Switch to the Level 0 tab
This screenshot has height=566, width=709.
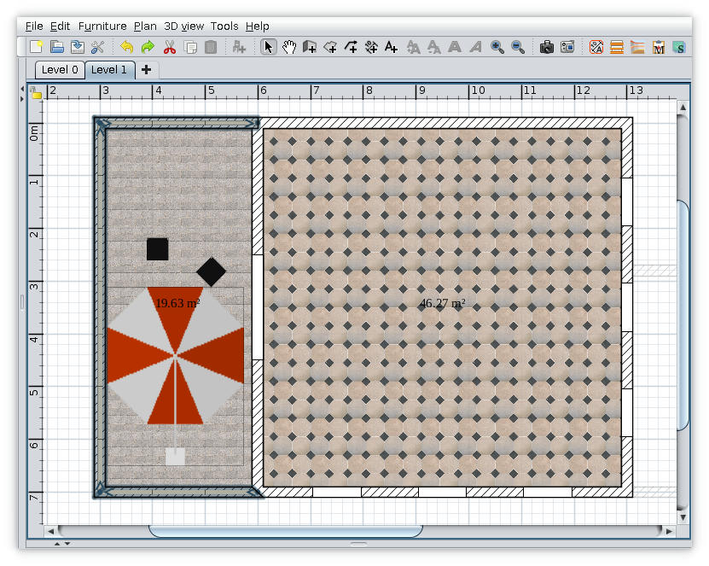point(60,70)
